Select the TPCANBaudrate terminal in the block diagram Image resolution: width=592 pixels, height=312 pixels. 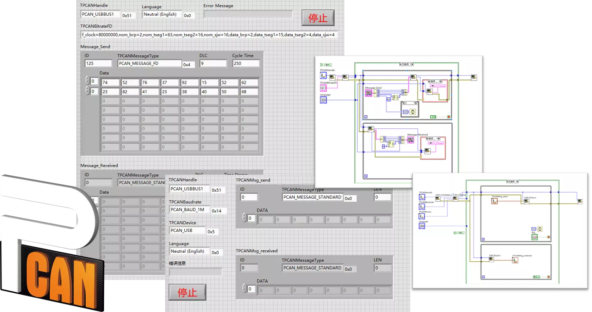pyautogui.click(x=422, y=206)
